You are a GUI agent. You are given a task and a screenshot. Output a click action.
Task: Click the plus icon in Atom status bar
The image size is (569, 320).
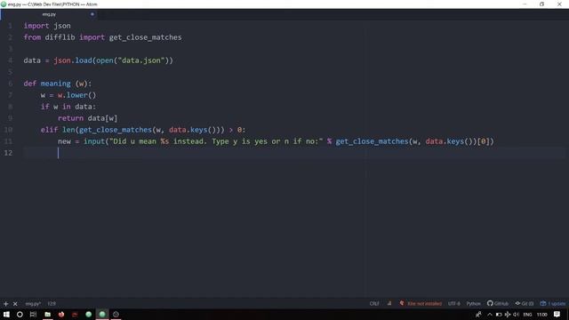tap(6, 304)
